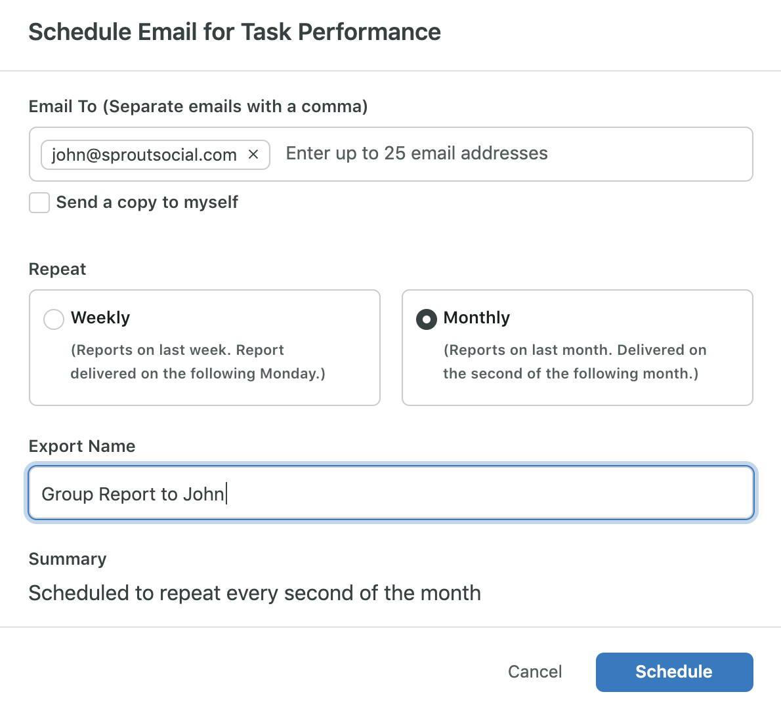
Task: Click the Send a copy to myself label
Action: pos(147,202)
